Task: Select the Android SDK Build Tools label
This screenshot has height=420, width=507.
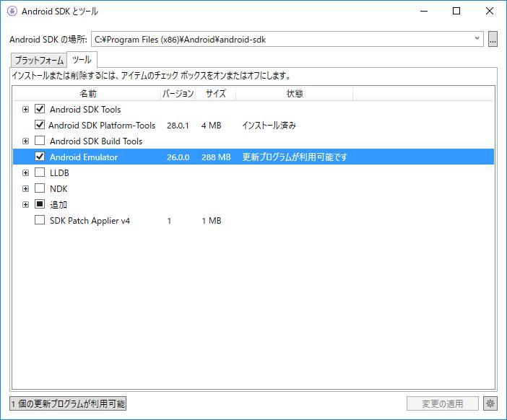Action: (x=96, y=141)
